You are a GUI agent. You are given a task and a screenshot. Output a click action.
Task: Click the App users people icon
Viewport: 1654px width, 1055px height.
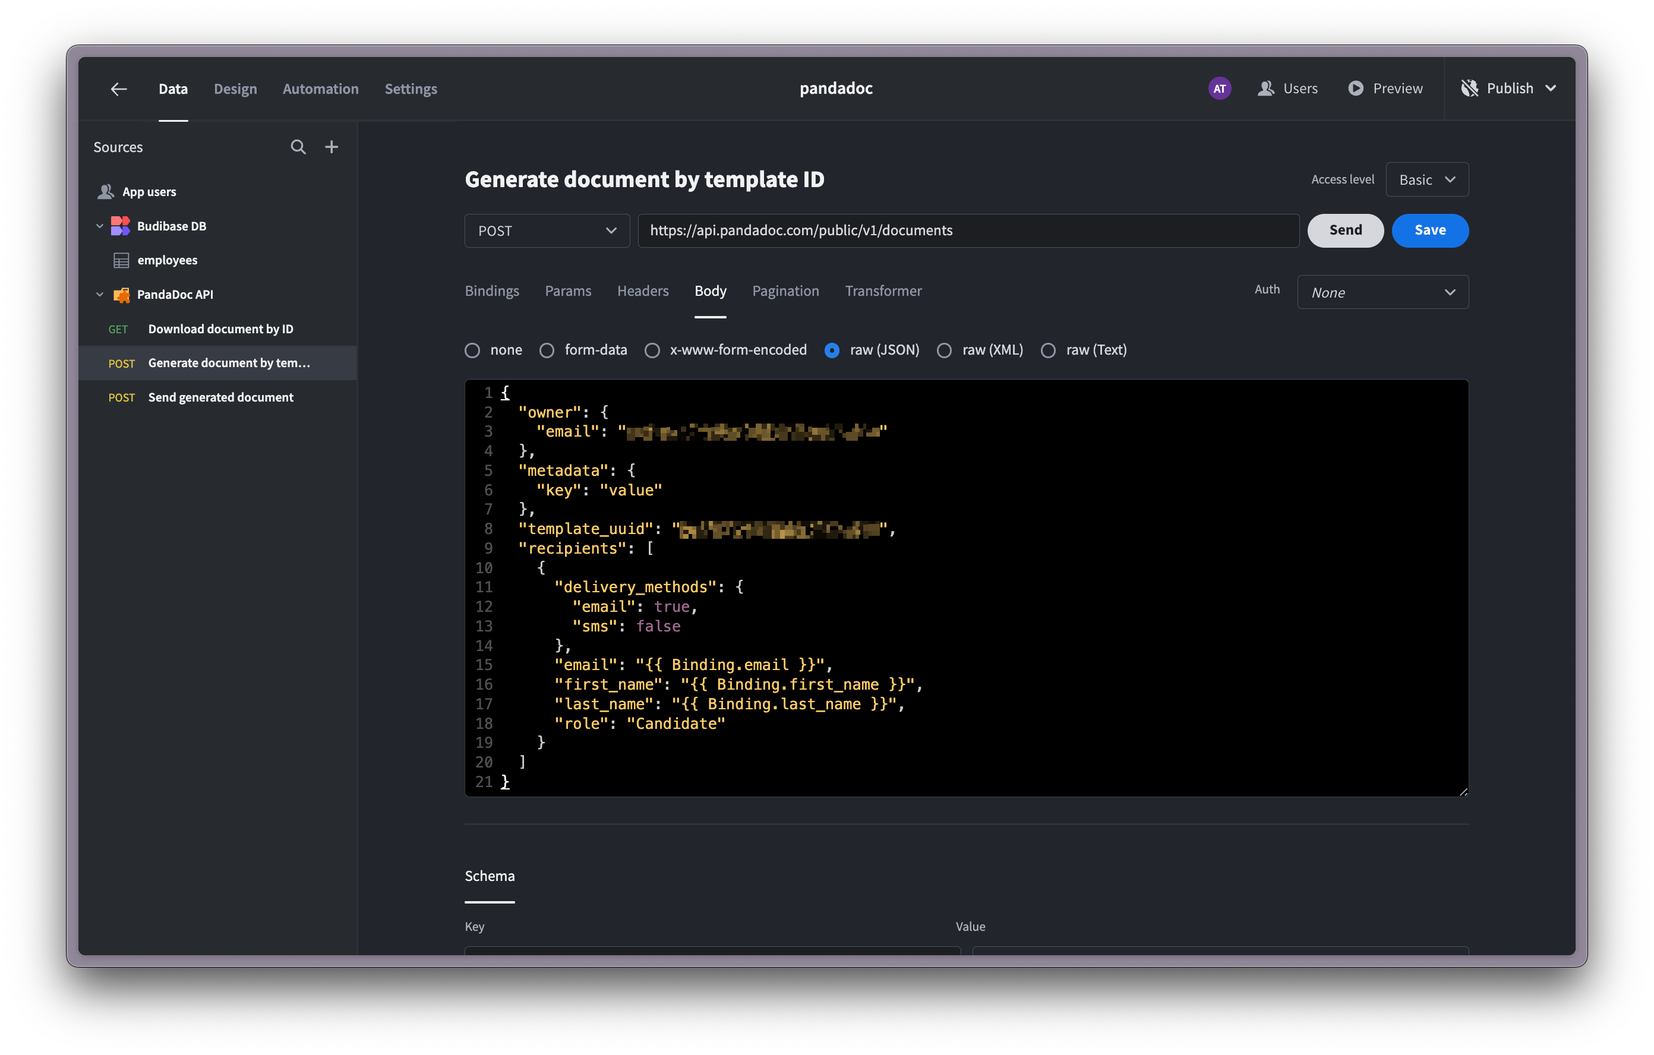pos(105,192)
